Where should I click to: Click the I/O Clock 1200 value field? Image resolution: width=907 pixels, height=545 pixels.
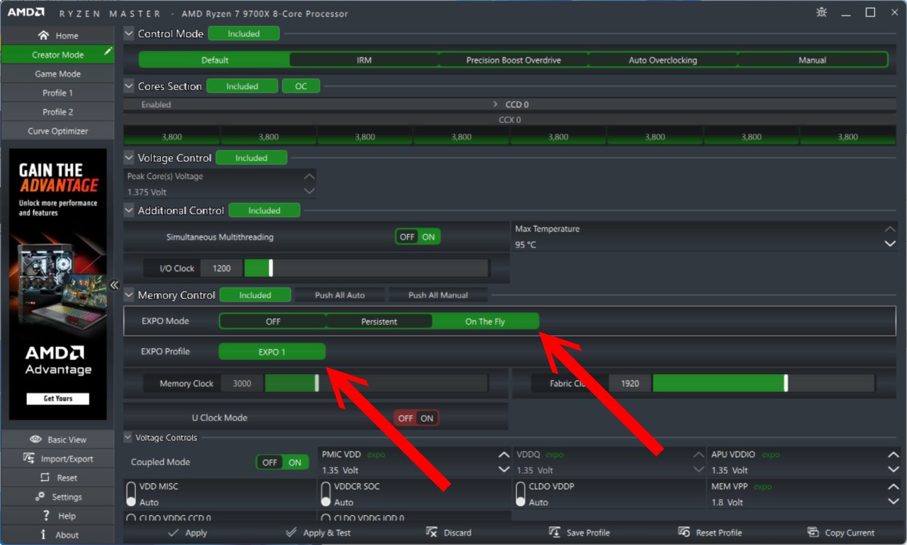(x=222, y=268)
